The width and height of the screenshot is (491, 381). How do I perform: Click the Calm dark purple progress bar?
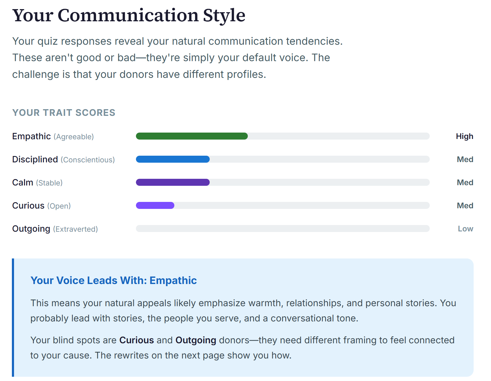click(x=173, y=182)
